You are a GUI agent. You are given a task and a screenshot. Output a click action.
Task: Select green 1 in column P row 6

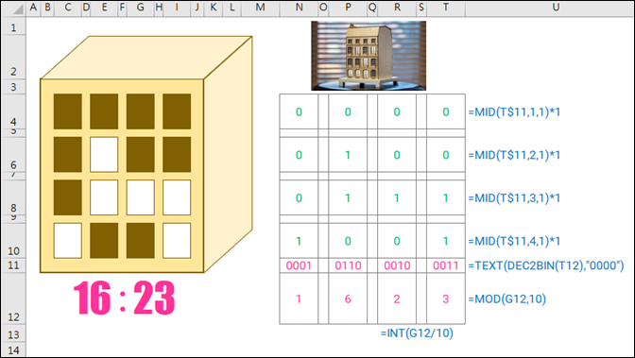[348, 155]
